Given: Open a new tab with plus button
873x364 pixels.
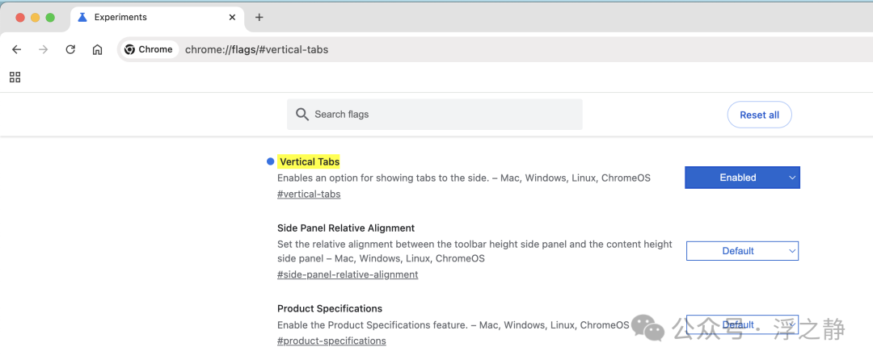Looking at the screenshot, I should 259,17.
